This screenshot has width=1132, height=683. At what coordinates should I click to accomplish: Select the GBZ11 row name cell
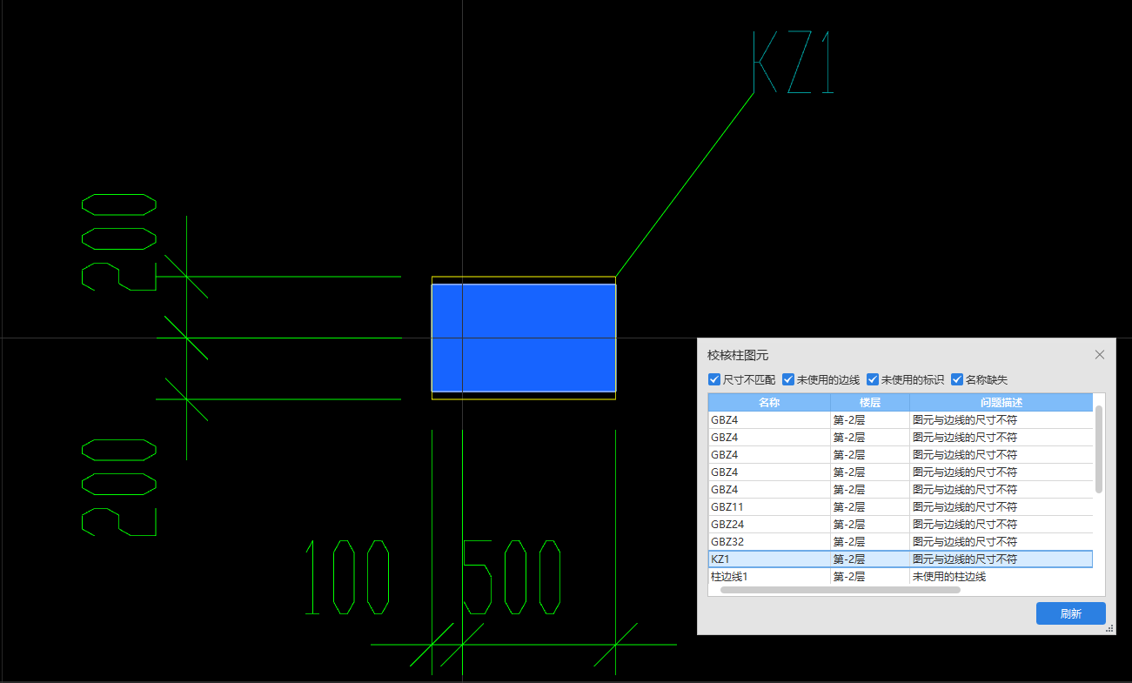[x=769, y=507]
